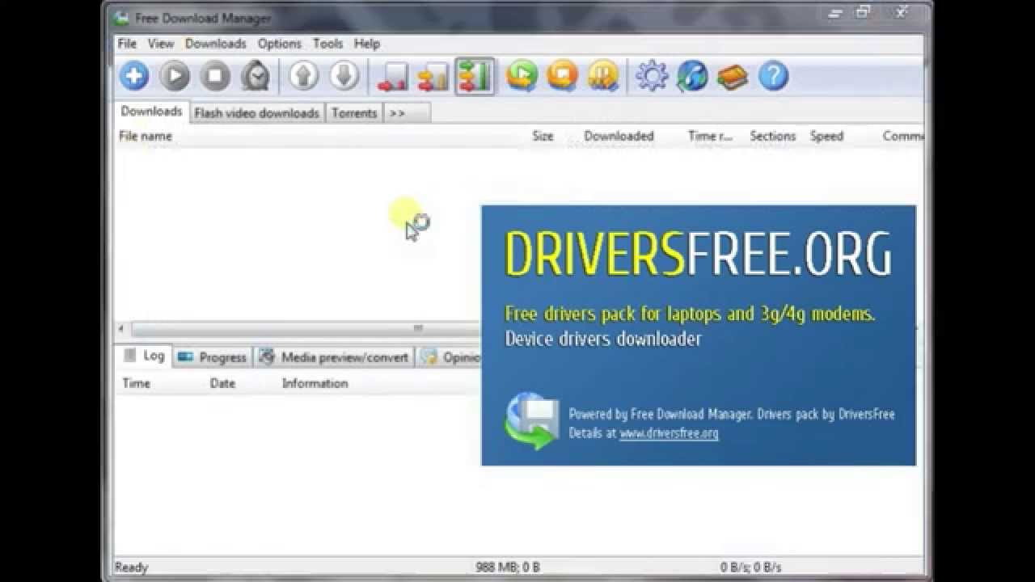Start download with the play toolbar icon

pyautogui.click(x=175, y=77)
